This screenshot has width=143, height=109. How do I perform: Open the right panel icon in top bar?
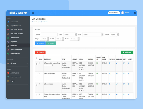pos(135,13)
